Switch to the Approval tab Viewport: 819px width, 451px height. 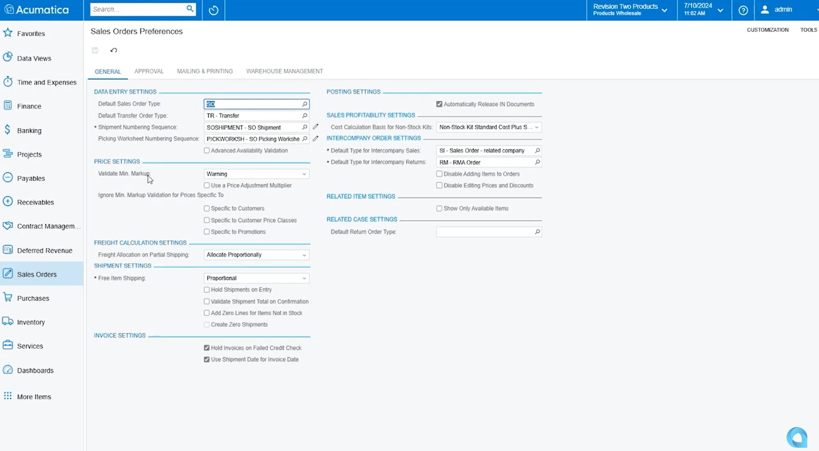(149, 71)
